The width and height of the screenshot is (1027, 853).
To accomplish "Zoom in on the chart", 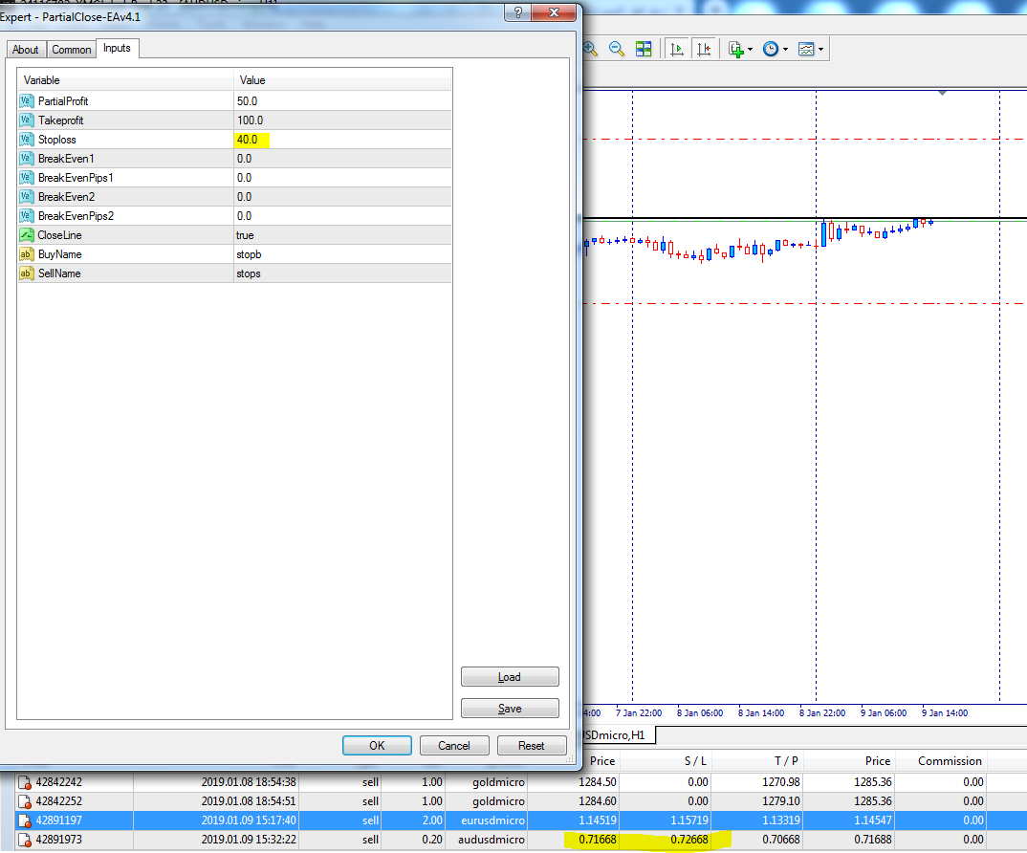I will pos(590,49).
